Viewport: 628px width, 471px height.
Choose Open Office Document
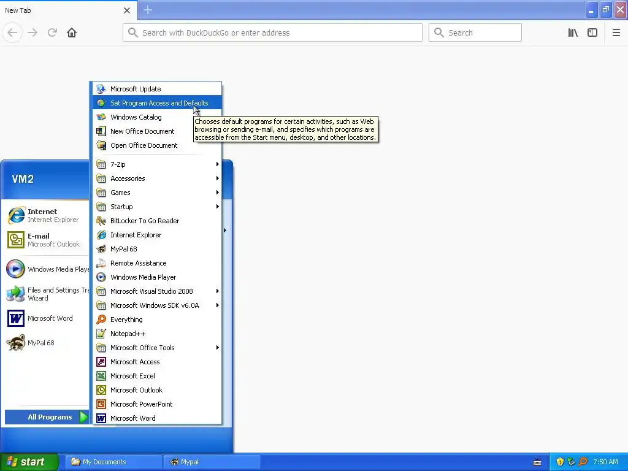click(x=157, y=145)
